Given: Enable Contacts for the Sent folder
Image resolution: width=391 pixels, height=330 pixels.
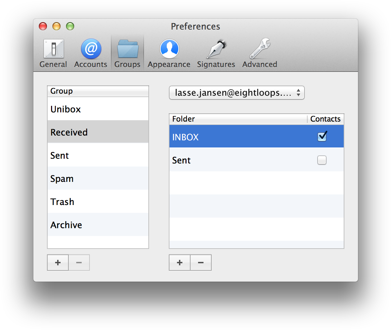Looking at the screenshot, I should point(322,160).
